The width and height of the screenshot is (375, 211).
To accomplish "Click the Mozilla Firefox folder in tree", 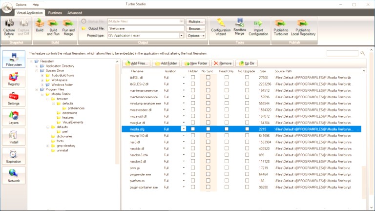I will pos(61,94).
